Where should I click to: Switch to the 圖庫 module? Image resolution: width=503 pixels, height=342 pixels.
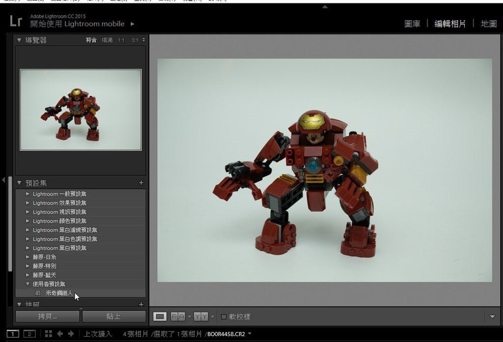click(x=412, y=24)
